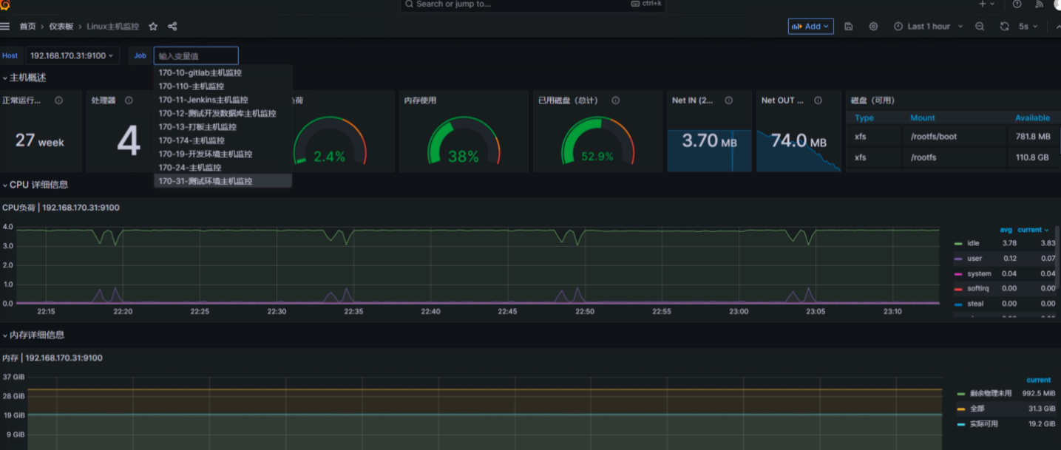This screenshot has width=1061, height=450.
Task: Show info for Net OUT panel
Action: coord(818,100)
